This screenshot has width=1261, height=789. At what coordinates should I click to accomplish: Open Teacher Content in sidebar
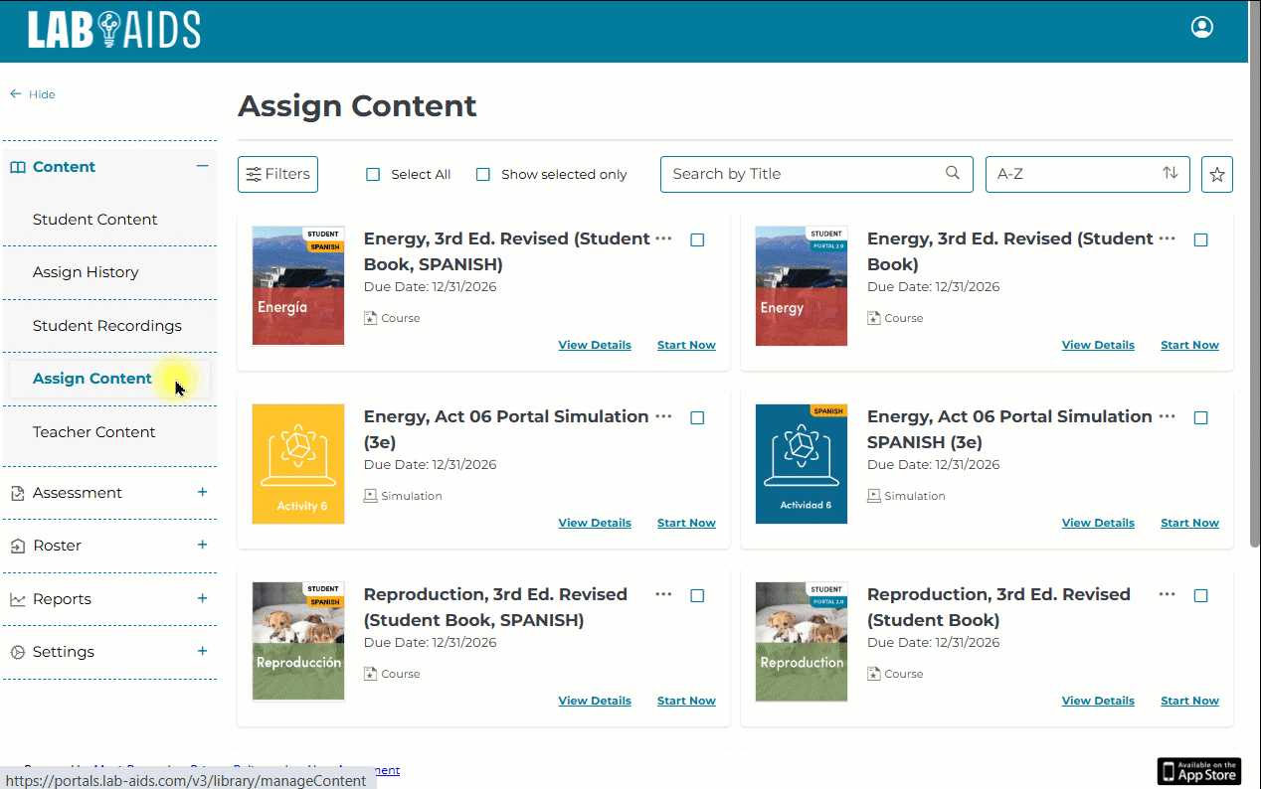pos(94,432)
